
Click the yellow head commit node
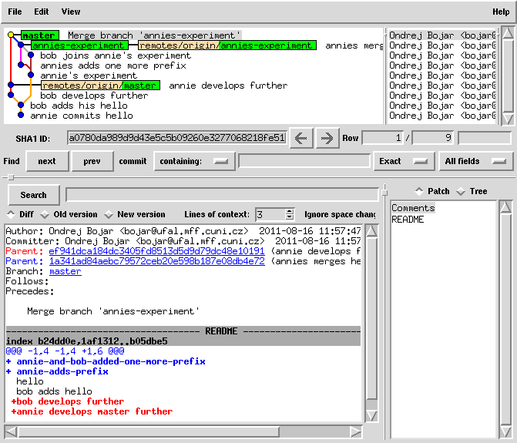[x=11, y=35]
